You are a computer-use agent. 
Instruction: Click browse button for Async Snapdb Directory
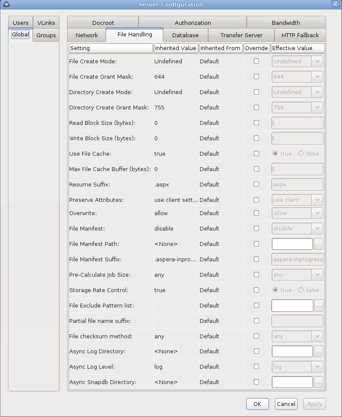[318, 382]
